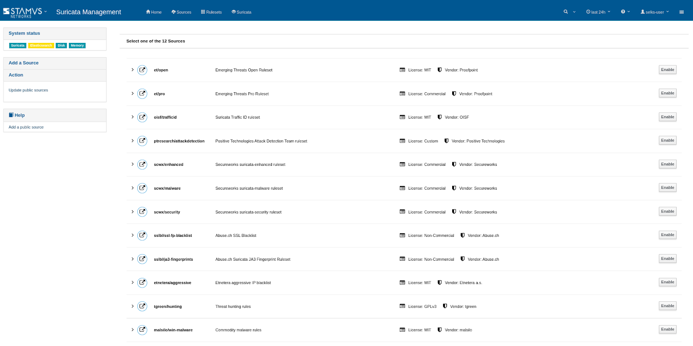Click the search magnifier icon in header
Screen dimensions: 693x346
[566, 12]
